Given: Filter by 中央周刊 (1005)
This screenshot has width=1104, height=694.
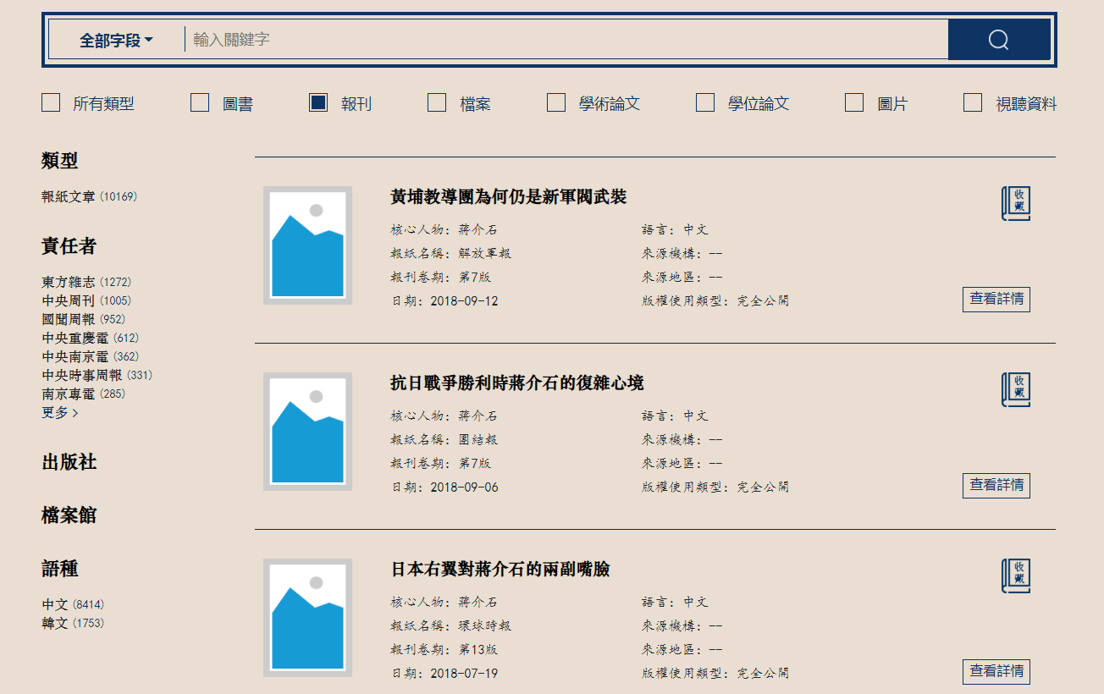Looking at the screenshot, I should point(86,300).
